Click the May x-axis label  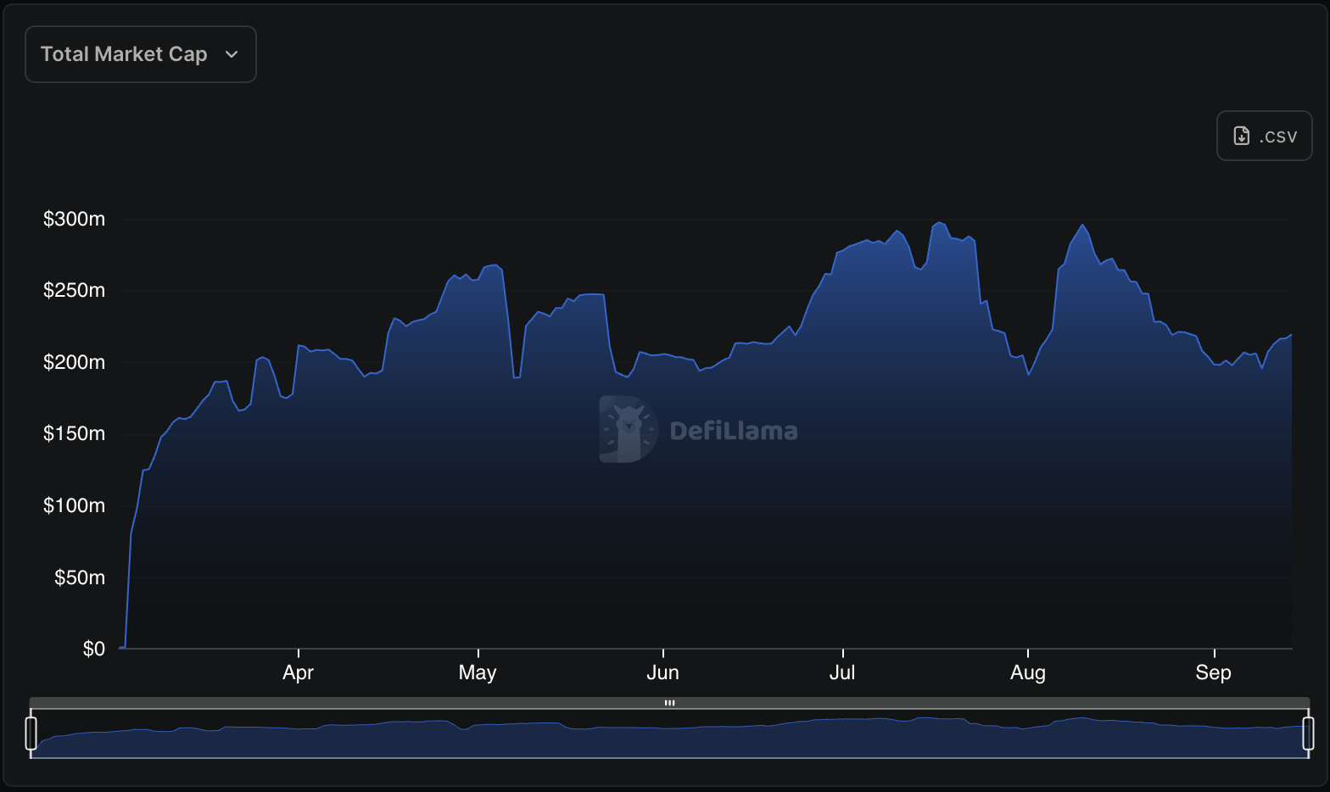coord(478,672)
